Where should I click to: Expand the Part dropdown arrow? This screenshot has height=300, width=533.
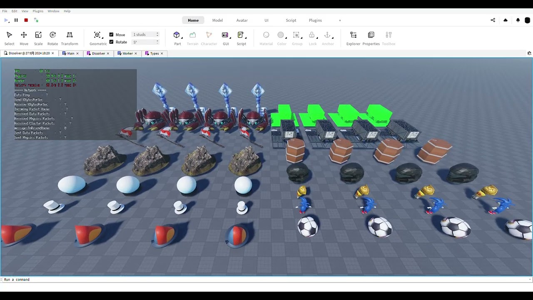[x=182, y=38]
